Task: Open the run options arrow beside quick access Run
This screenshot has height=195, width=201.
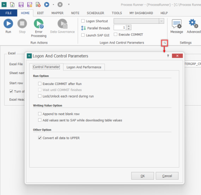Action: (53, 4)
